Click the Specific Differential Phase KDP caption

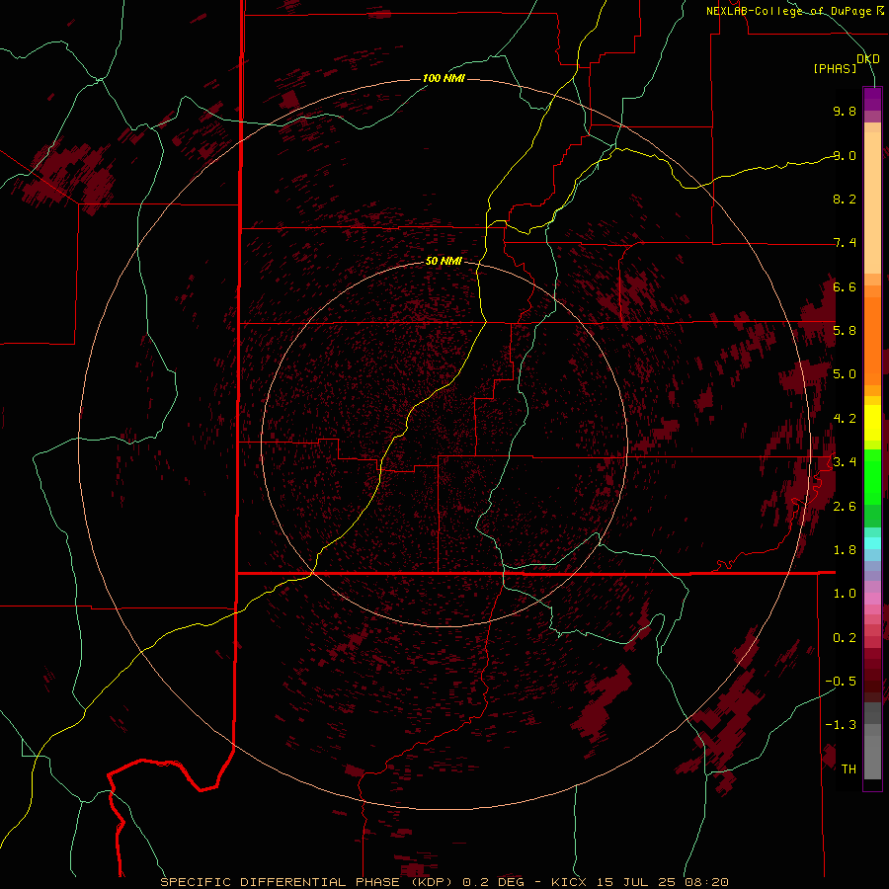coord(444,882)
